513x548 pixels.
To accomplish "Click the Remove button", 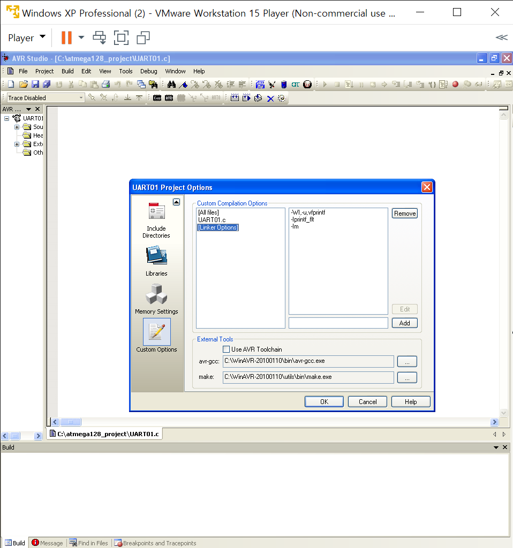I will pos(405,213).
